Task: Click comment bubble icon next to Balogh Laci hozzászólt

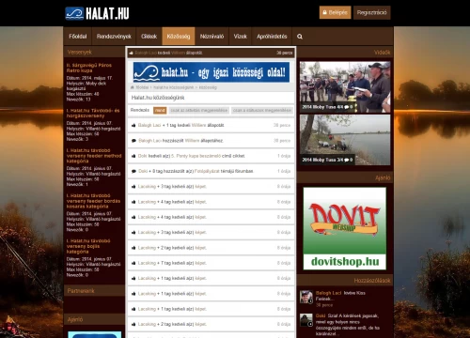Action: pos(133,141)
